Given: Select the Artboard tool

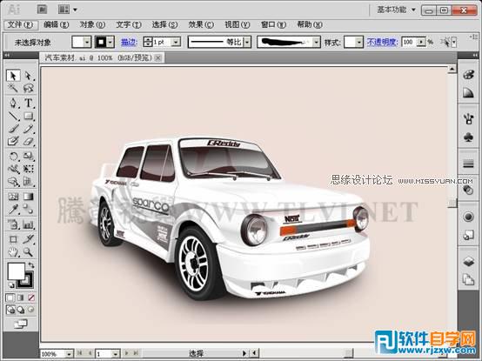Looking at the screenshot, I should click(13, 239).
